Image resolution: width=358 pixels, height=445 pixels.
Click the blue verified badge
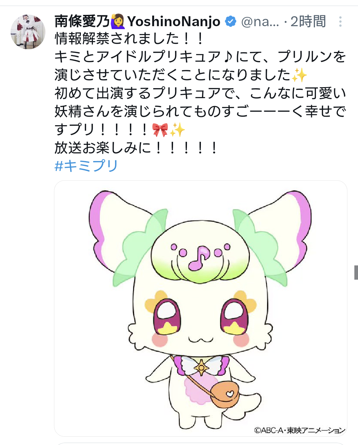click(x=230, y=22)
